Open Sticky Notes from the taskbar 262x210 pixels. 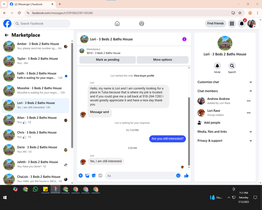click(46, 189)
